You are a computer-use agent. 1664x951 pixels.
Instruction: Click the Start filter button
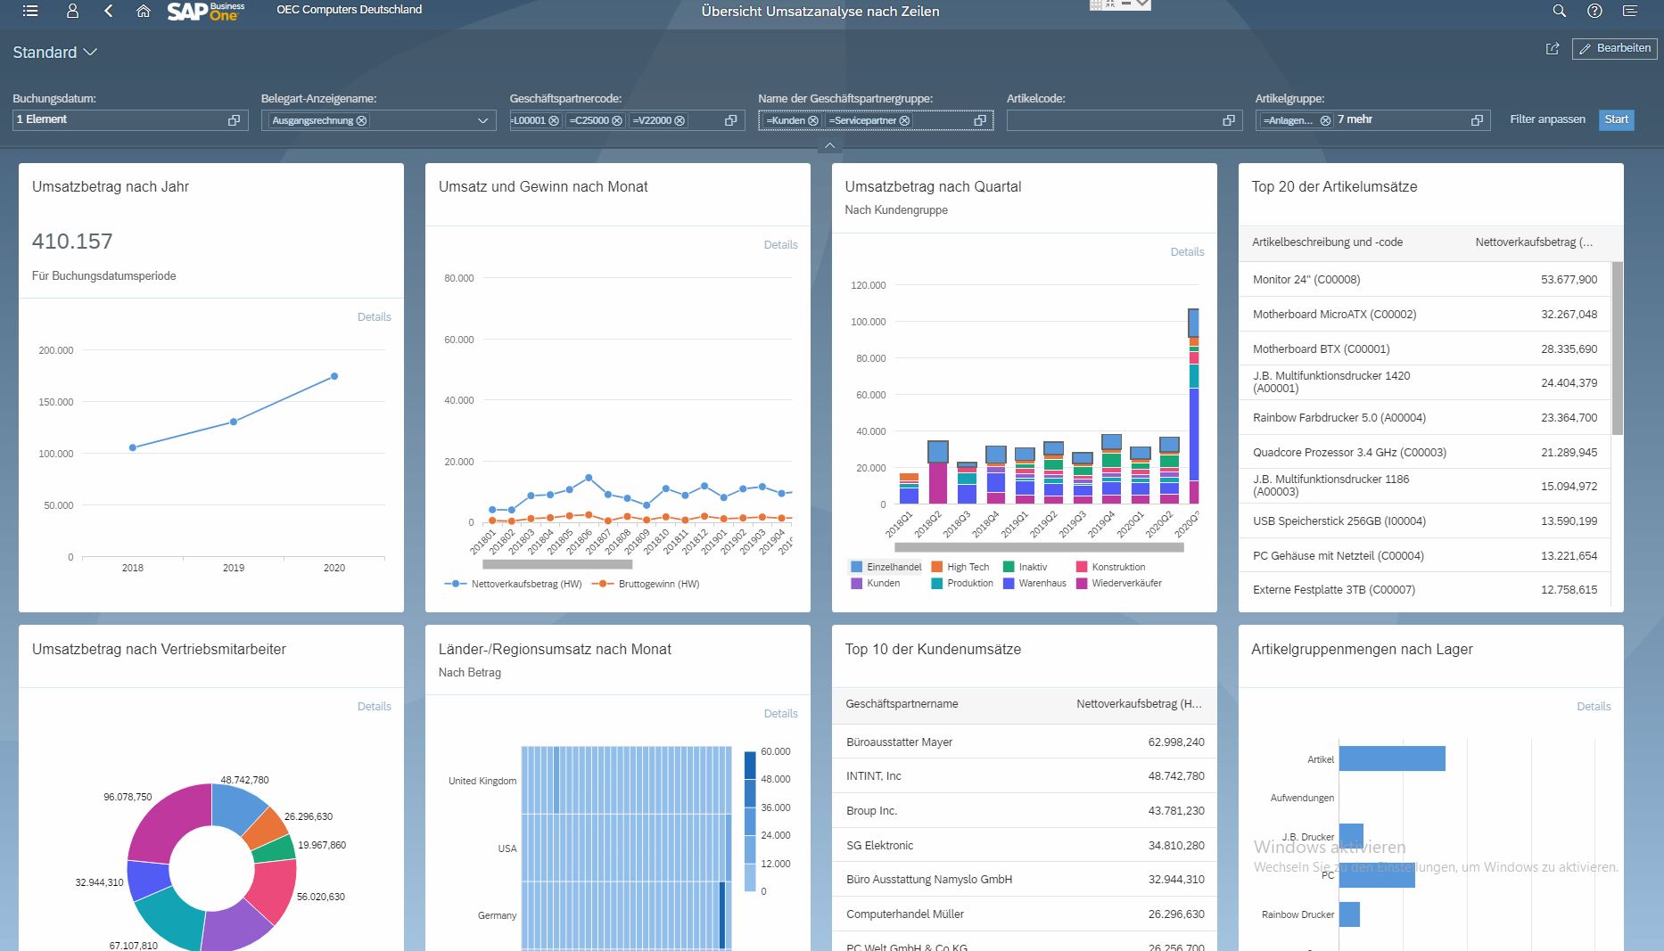tap(1616, 119)
